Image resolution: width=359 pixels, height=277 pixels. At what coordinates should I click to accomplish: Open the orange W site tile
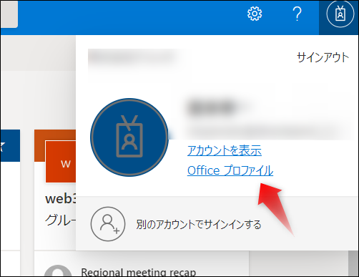coord(61,162)
